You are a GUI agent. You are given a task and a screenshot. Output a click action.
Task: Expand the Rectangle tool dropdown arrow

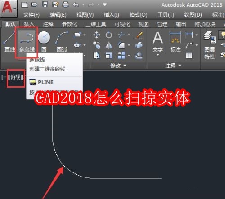click(x=85, y=35)
